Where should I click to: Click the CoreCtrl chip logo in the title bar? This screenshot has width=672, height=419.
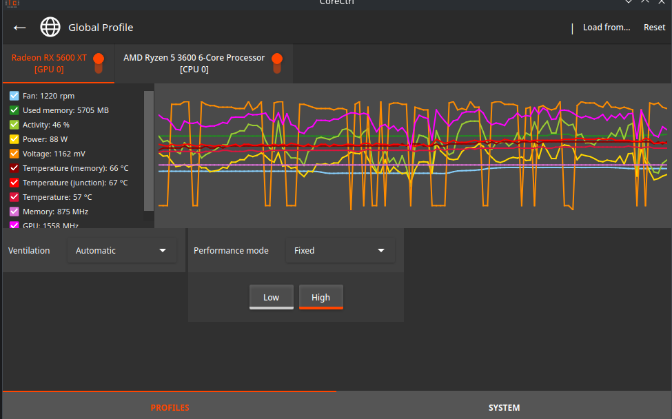(12, 3)
